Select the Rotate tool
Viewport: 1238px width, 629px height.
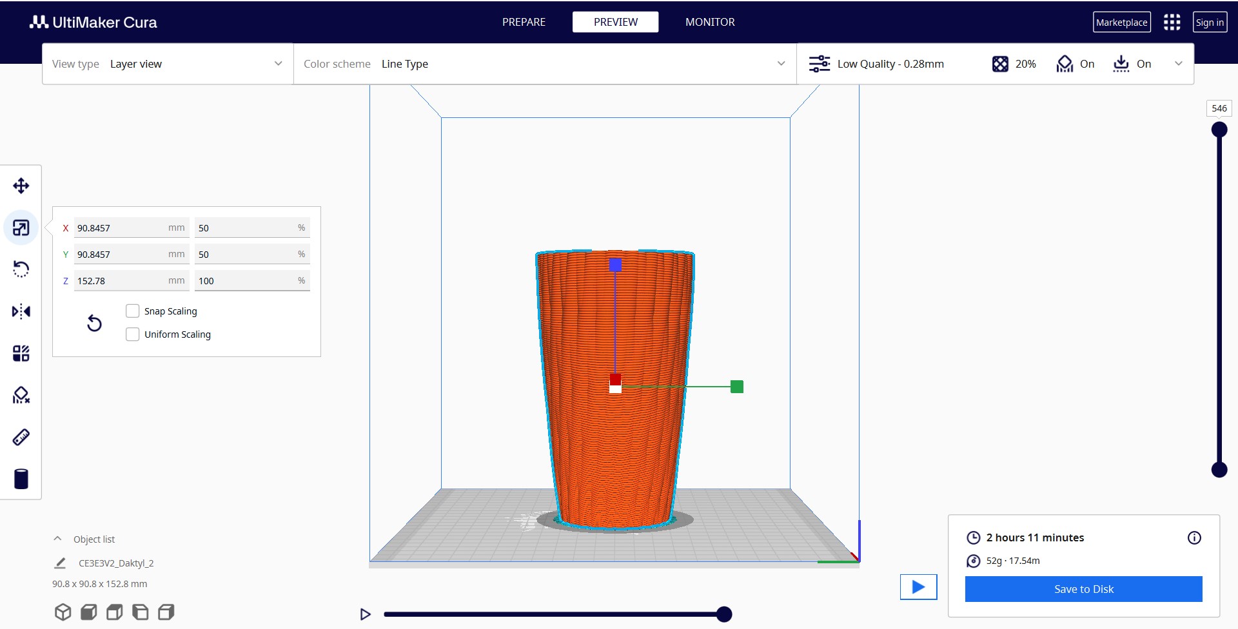point(21,269)
